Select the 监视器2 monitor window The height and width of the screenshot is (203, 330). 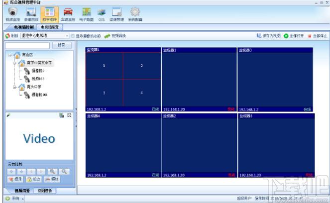pos(199,145)
